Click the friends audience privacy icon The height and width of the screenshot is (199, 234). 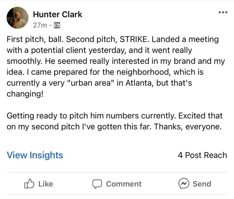pyautogui.click(x=57, y=25)
